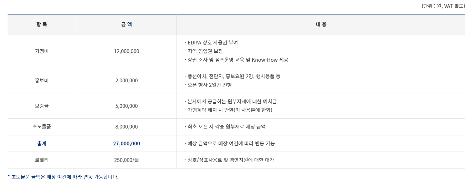Select the 홍보비 row label
Viewport: 472px width, 185px height.
[x=42, y=80]
